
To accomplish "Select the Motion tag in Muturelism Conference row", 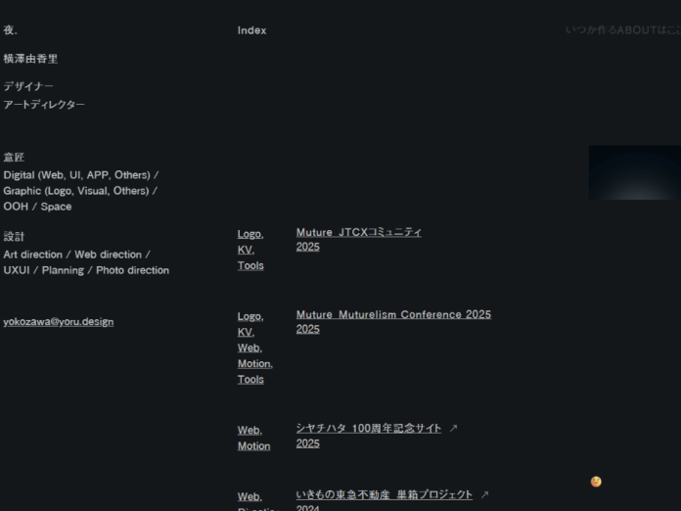I will pyautogui.click(x=254, y=363).
